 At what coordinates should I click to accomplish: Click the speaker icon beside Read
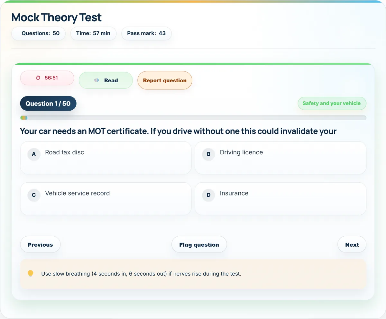click(x=96, y=80)
